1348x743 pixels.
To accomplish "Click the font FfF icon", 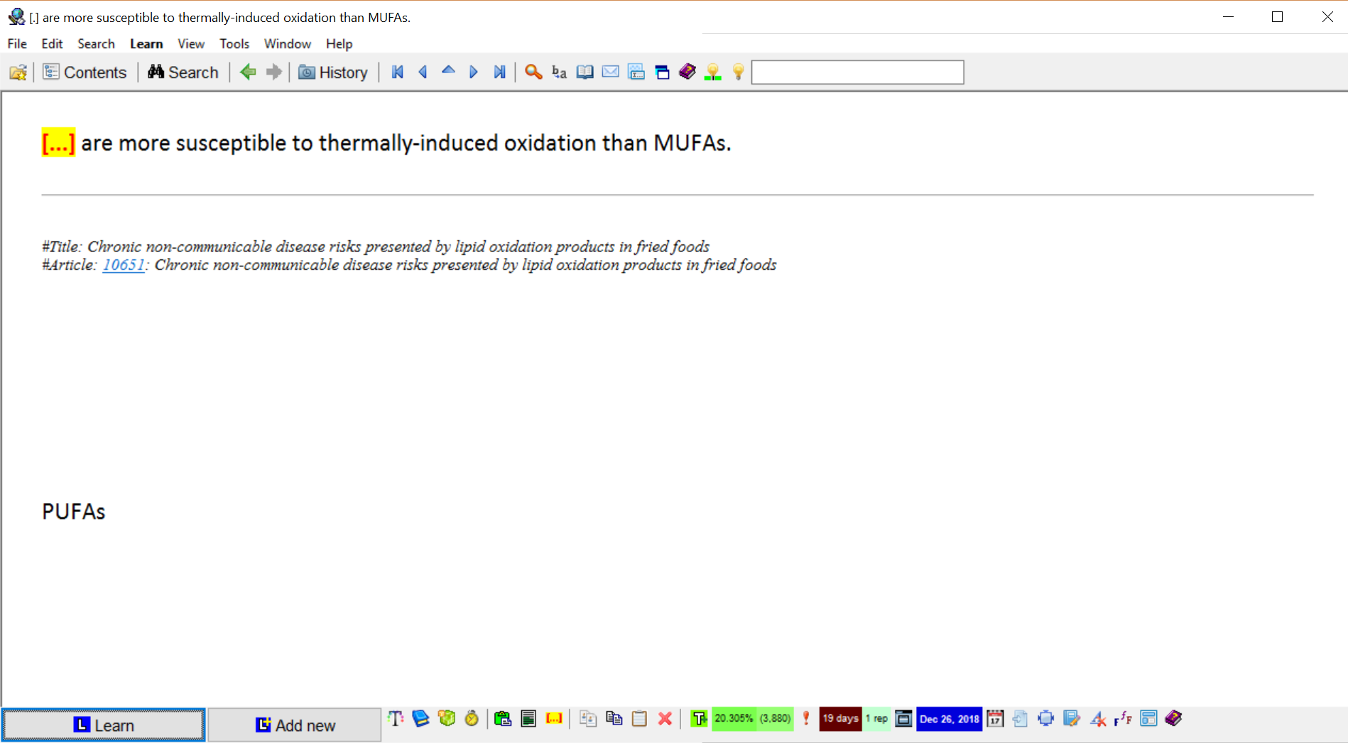I will 1123,719.
